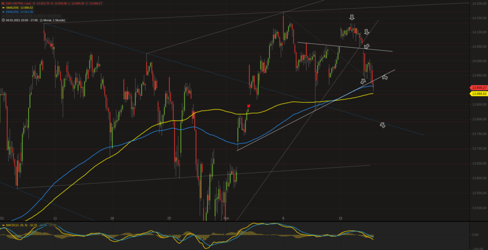488x250 pixels.
Task: Click the 13.500,00 price axis label
Action: [478, 208]
